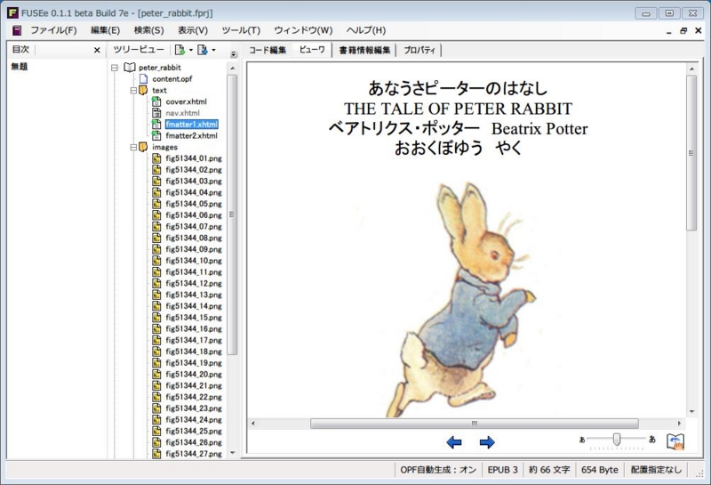Viewport: 711px width, 485px height.
Task: Click small あ to decrease font size
Action: (582, 440)
